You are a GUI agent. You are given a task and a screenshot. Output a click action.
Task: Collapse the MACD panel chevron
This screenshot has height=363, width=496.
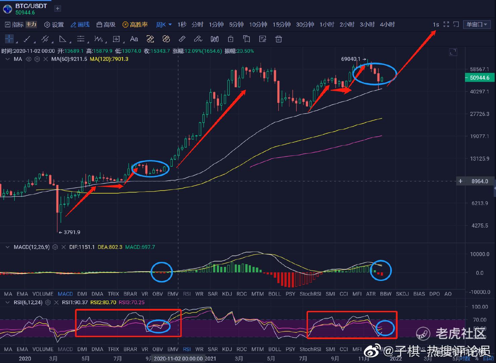pyautogui.click(x=7, y=247)
